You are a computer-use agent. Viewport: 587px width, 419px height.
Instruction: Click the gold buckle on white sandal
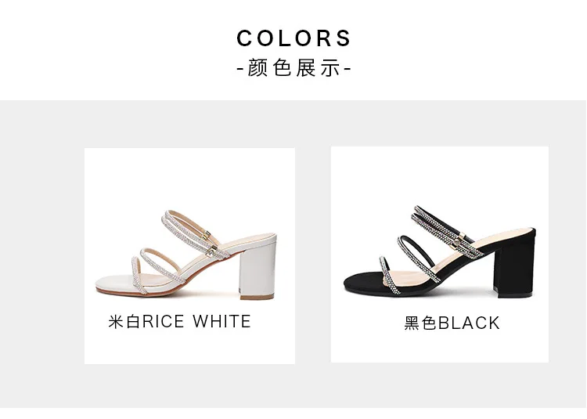tap(207, 235)
